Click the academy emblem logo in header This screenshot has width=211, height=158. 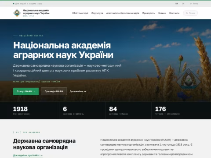(17, 13)
